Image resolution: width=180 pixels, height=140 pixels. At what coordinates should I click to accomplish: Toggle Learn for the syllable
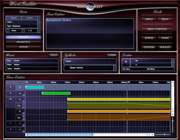(x=112, y=55)
